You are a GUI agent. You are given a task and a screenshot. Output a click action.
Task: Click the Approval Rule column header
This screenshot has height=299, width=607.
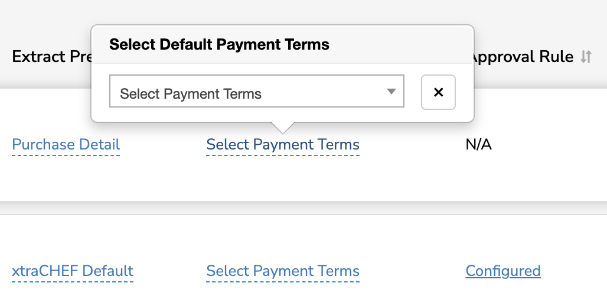tap(523, 57)
